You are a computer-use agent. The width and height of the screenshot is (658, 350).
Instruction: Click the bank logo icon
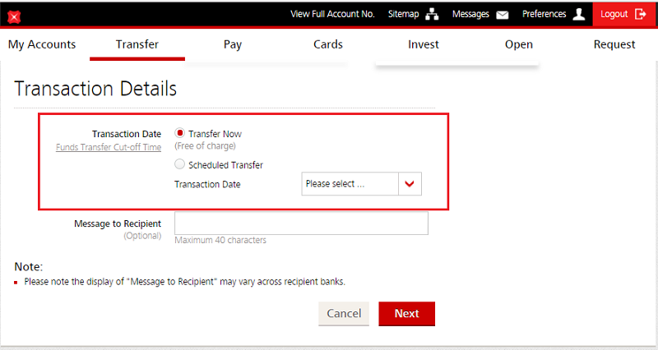pyautogui.click(x=13, y=16)
